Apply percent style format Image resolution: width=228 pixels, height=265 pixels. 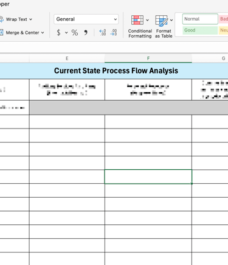pos(75,32)
